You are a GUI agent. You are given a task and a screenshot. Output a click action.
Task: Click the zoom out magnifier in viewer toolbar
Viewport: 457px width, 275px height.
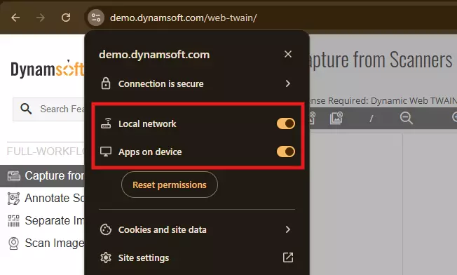407,118
